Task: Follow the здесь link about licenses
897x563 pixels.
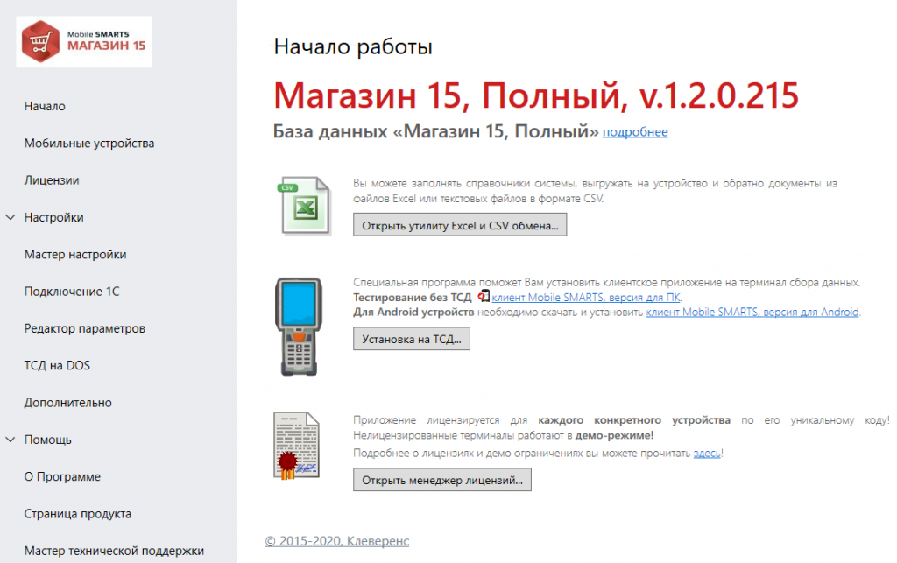Action: pyautogui.click(x=707, y=454)
